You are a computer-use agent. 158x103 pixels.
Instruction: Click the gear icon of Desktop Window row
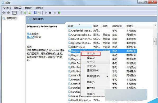pyautogui.click(x=69, y=43)
